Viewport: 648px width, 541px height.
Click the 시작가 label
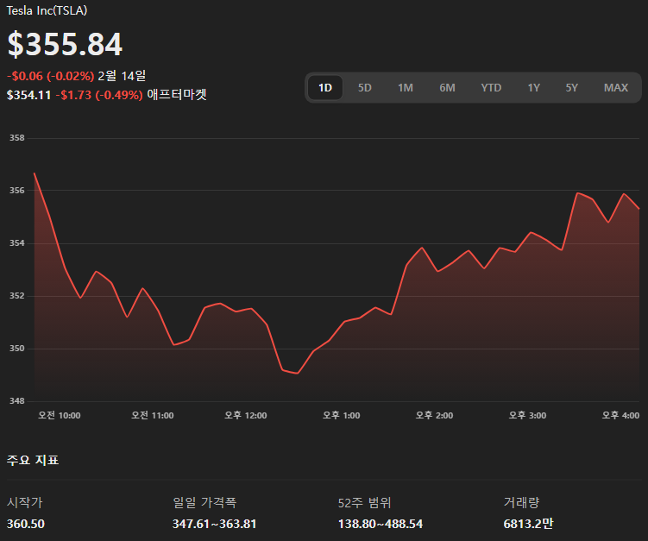point(24,502)
